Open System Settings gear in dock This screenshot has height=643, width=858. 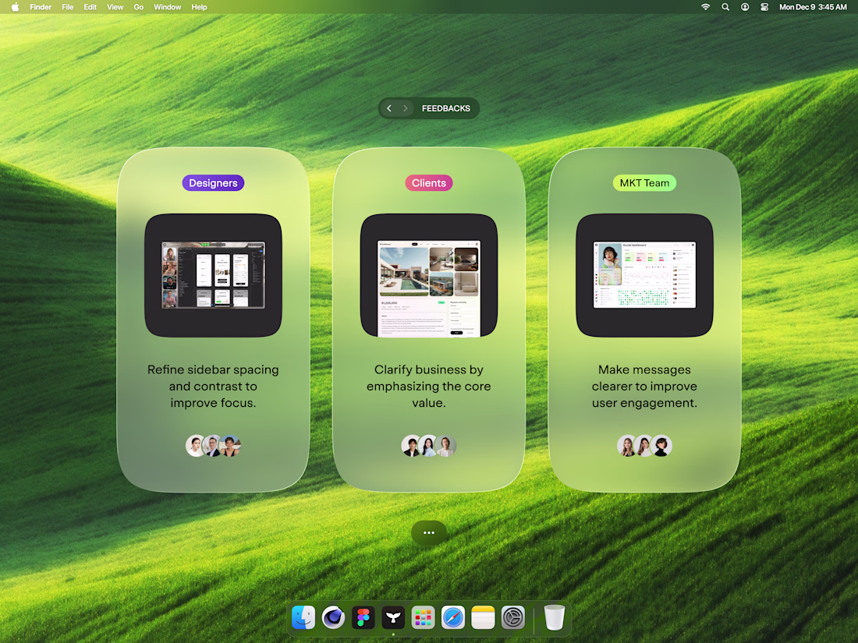coord(513,618)
